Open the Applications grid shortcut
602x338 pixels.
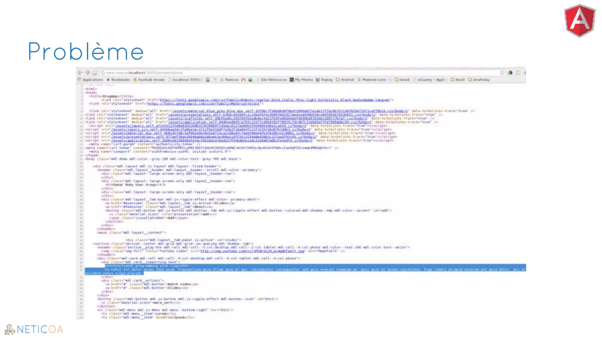[x=90, y=80]
